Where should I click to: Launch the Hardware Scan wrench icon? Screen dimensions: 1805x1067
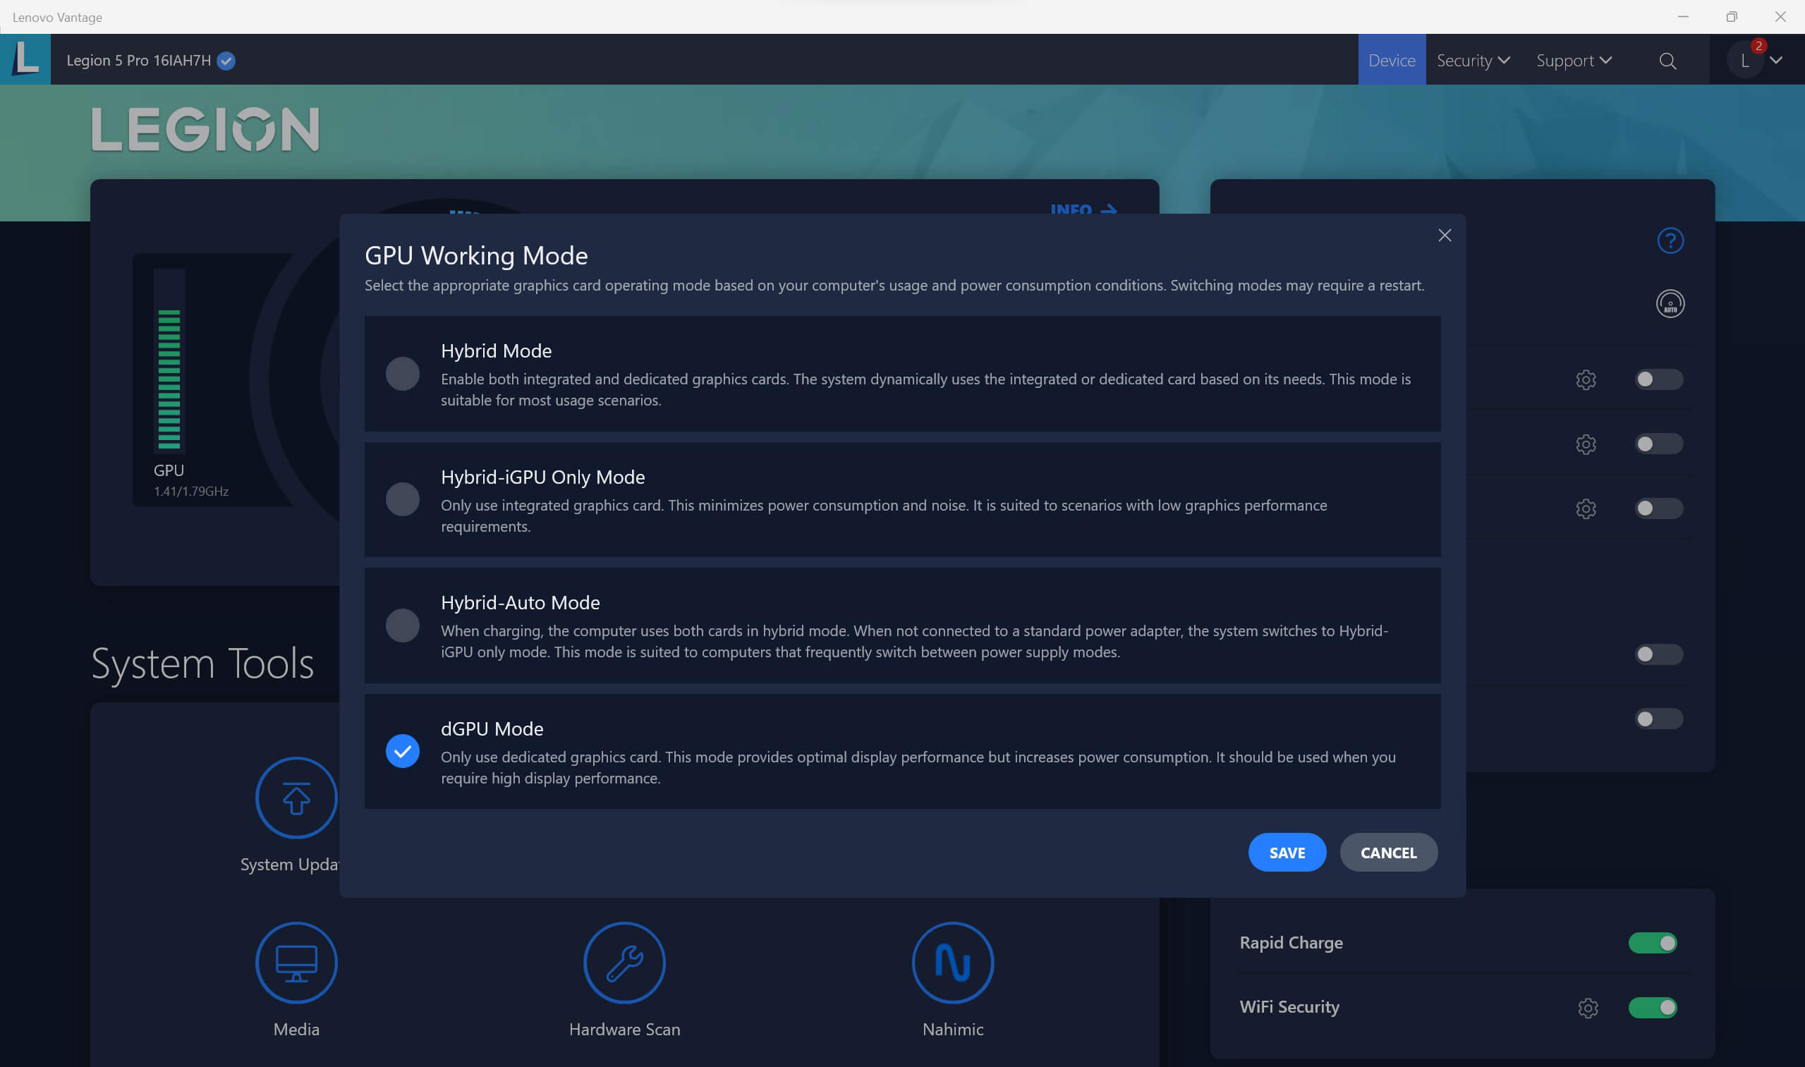(x=624, y=962)
